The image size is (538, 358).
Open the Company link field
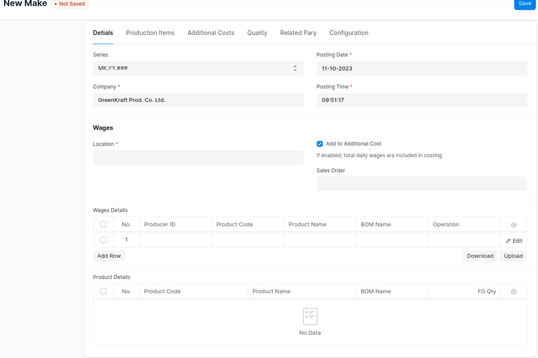[198, 100]
